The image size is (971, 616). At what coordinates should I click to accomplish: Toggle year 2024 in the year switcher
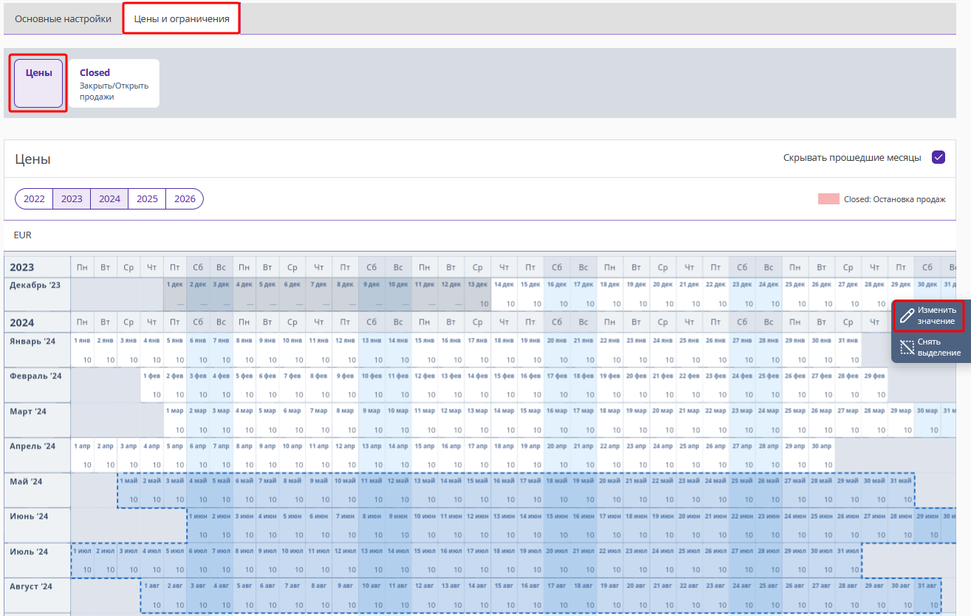109,198
